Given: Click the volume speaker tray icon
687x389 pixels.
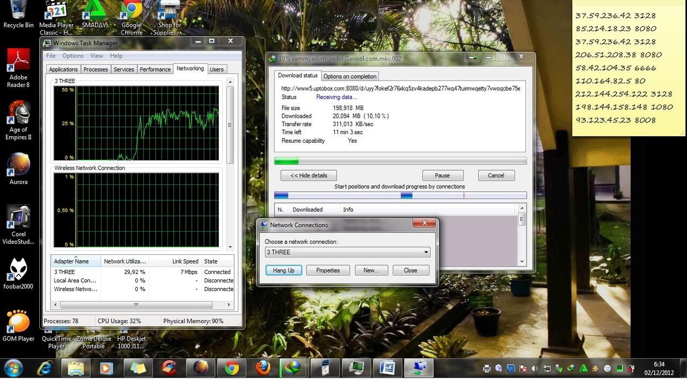Looking at the screenshot, I should (534, 369).
